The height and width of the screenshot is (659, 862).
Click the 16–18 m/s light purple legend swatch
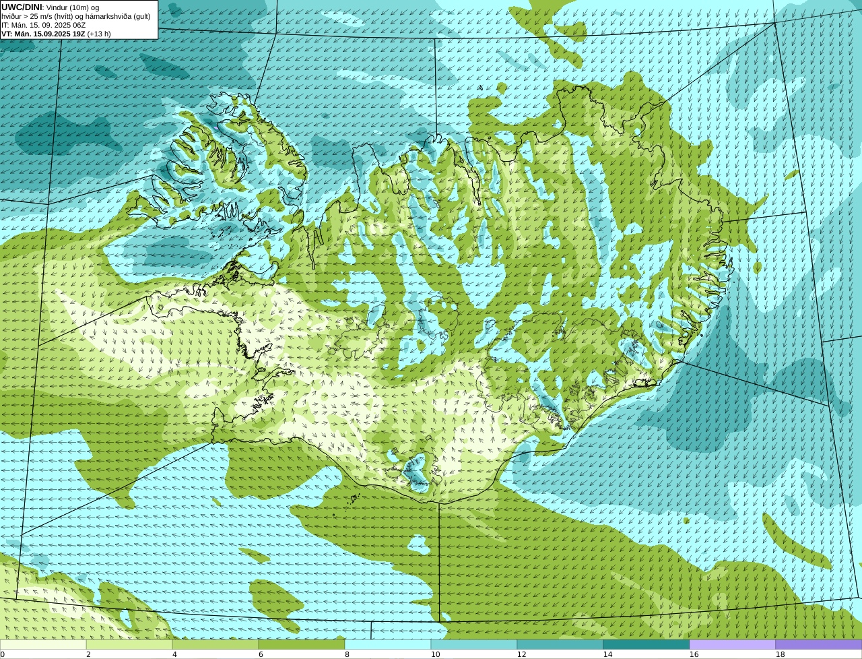733,644
